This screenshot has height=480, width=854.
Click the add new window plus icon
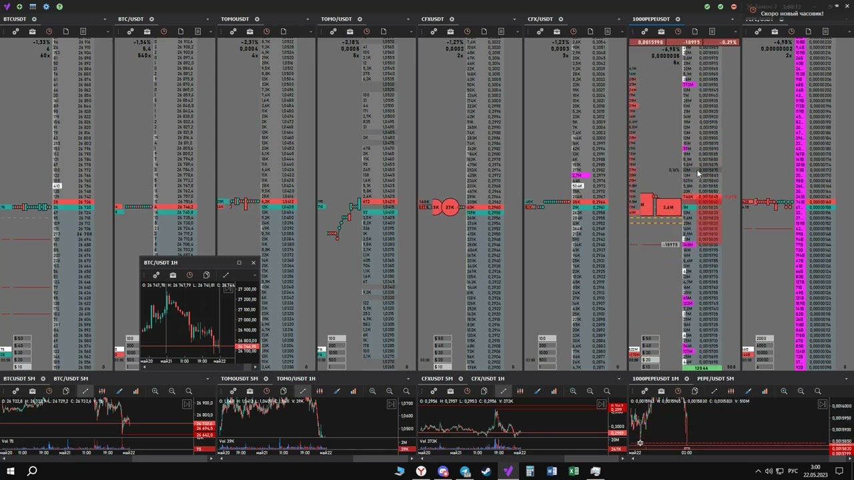(19, 7)
